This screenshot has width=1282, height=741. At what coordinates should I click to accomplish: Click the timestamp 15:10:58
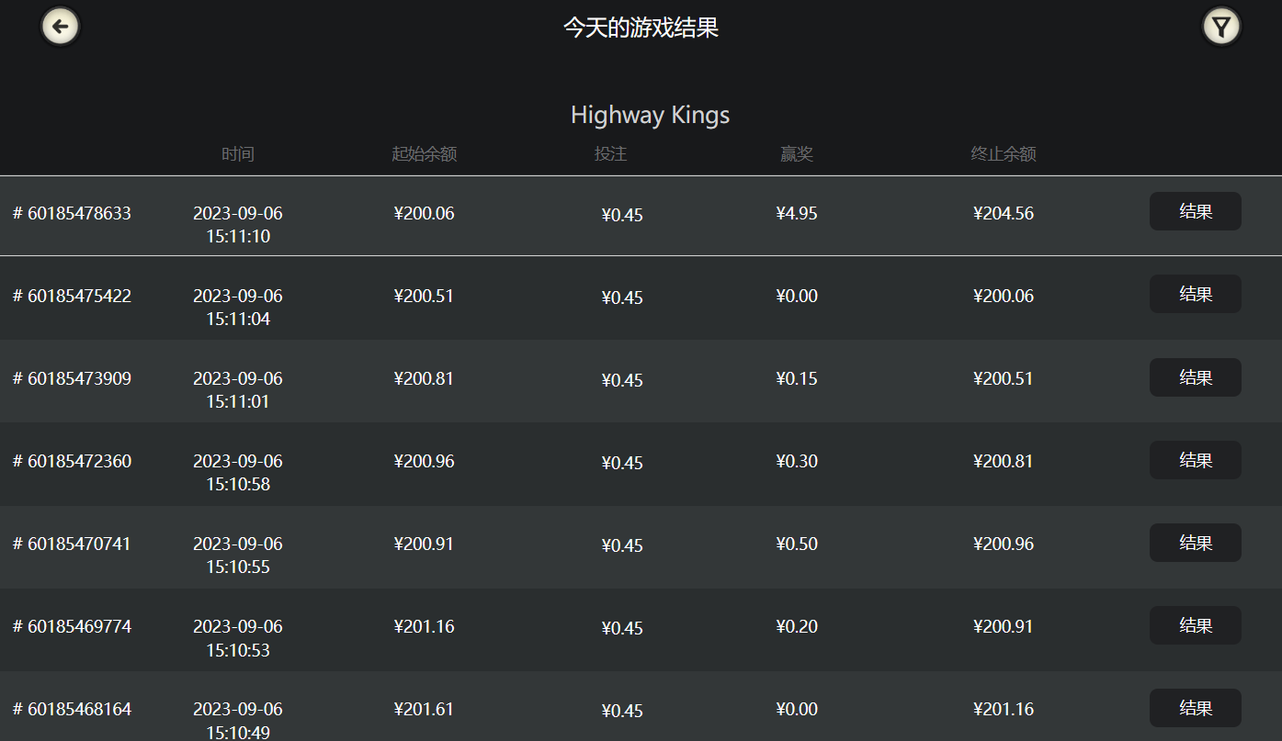238,485
